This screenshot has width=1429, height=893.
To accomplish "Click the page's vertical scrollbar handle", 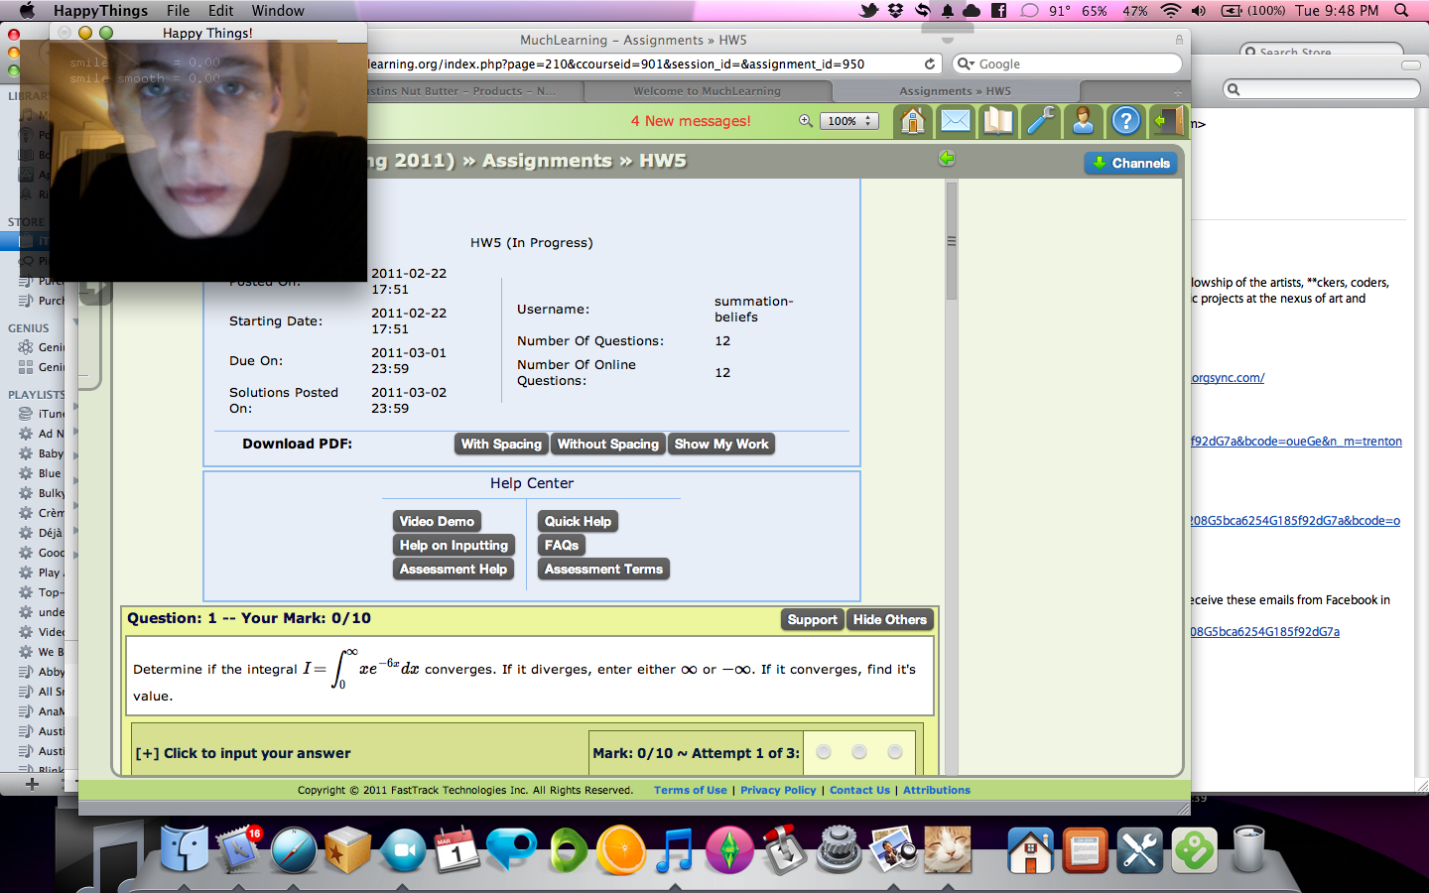I will [952, 241].
